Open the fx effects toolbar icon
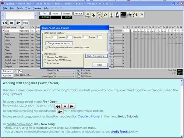184x138 pixels. [x=106, y=15]
